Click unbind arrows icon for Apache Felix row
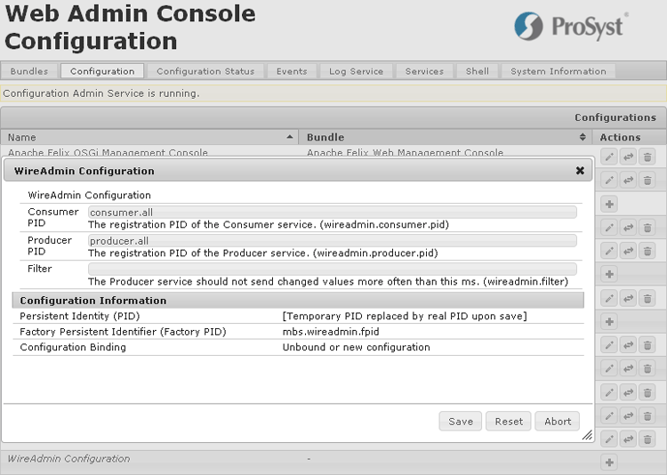Image resolution: width=667 pixels, height=475 pixels. click(x=628, y=157)
